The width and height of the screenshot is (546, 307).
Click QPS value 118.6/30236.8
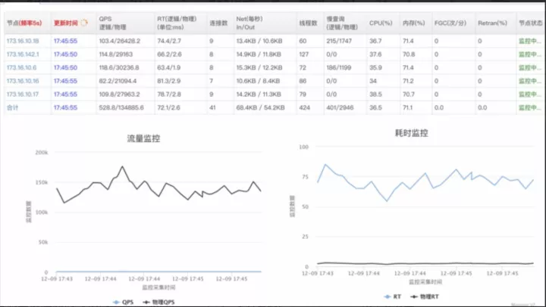[x=119, y=67]
